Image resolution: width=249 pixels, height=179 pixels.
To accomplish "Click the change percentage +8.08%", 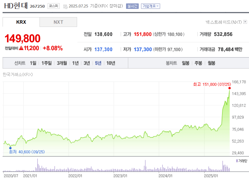I will (52, 48).
